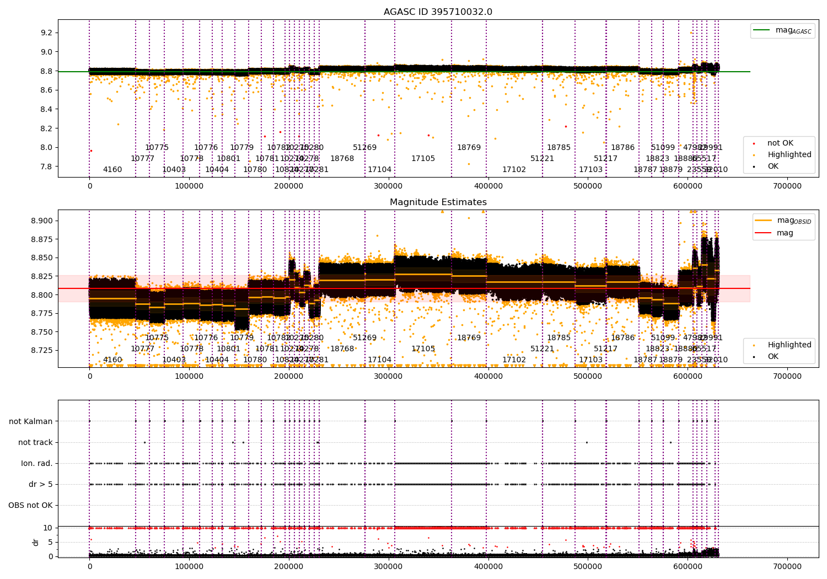The width and height of the screenshot is (827, 579).
Task: Click the "Ion. rad." axis label
Action: coord(37,463)
